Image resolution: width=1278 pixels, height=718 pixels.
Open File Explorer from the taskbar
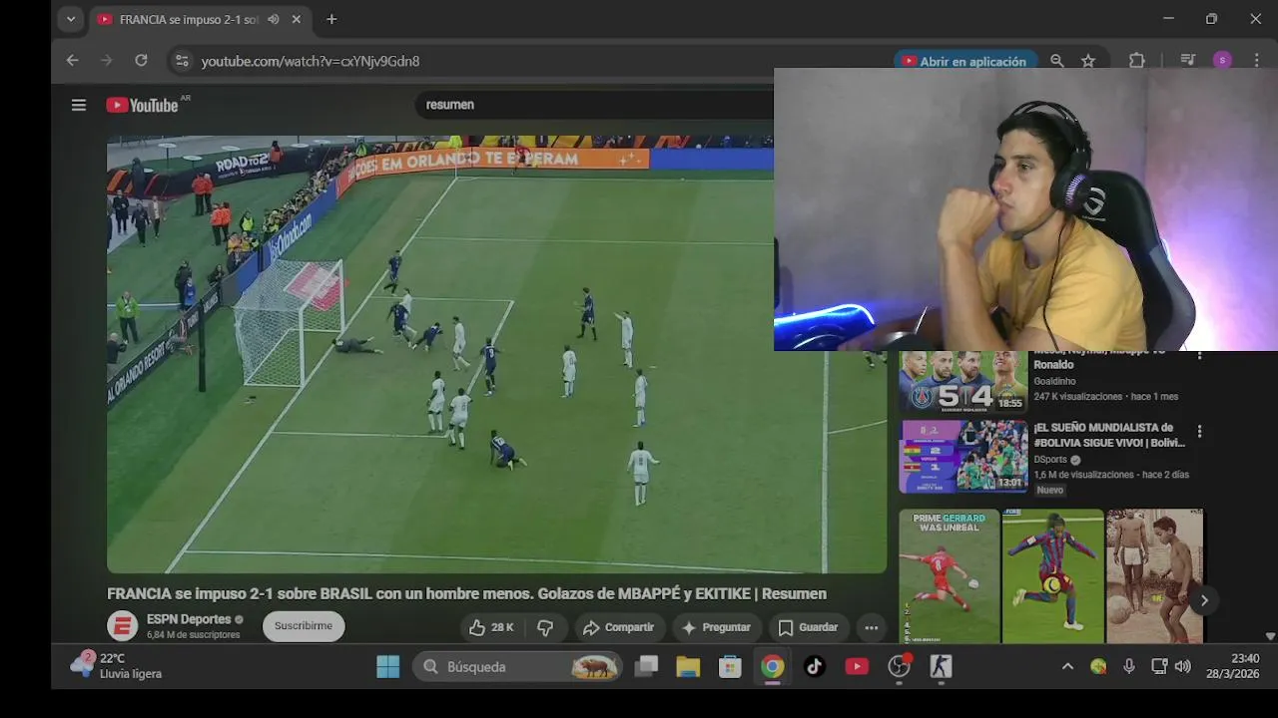688,666
